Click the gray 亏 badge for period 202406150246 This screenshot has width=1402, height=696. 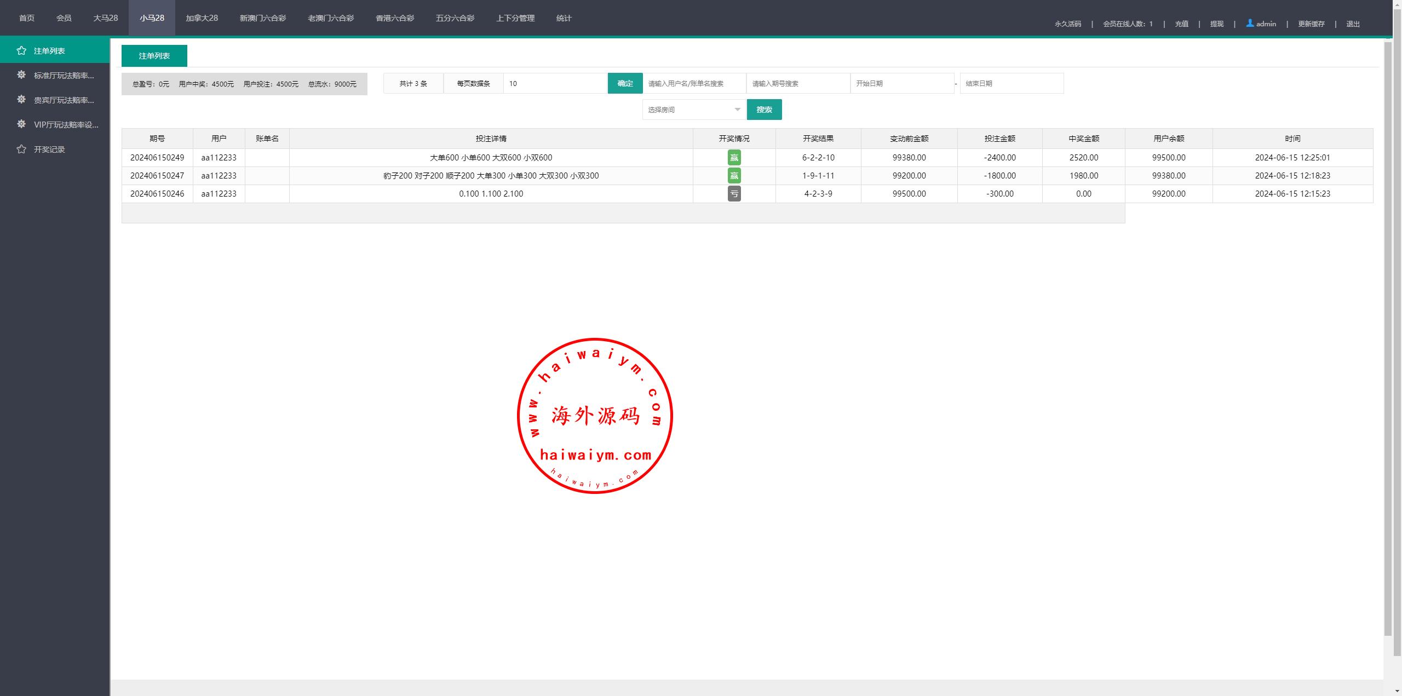pos(734,194)
